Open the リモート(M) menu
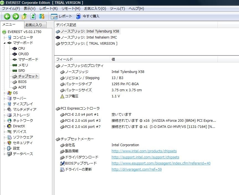This screenshot has height=195, width=239. 71,9
